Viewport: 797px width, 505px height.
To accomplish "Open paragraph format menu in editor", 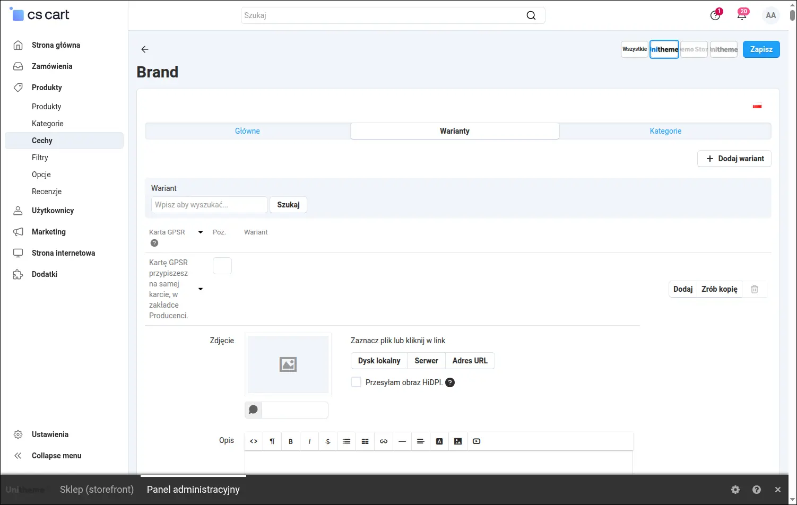I will [x=272, y=441].
